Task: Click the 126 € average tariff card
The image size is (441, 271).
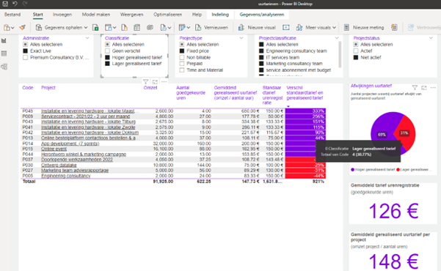Action: [x=393, y=204]
